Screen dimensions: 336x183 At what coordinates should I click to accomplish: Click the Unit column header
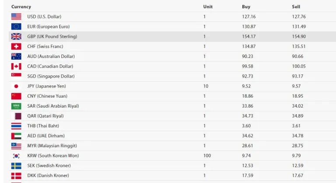coord(208,7)
